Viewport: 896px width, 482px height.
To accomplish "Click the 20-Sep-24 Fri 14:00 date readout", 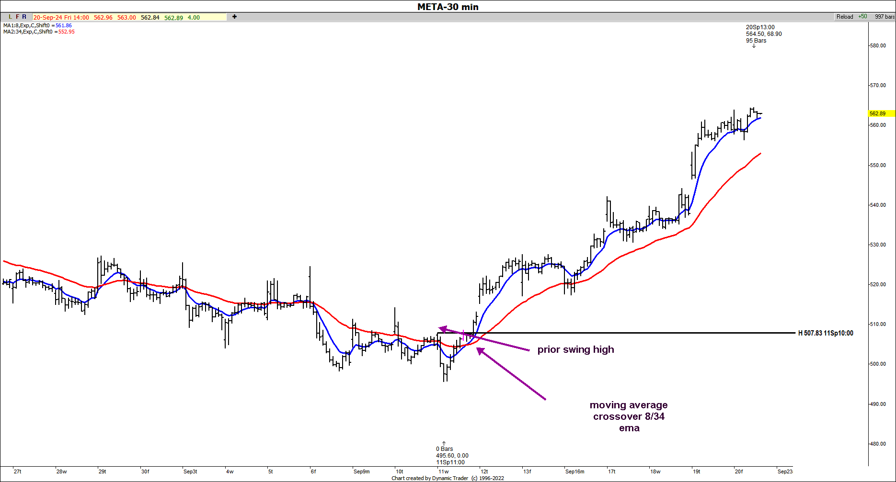I will pos(61,17).
